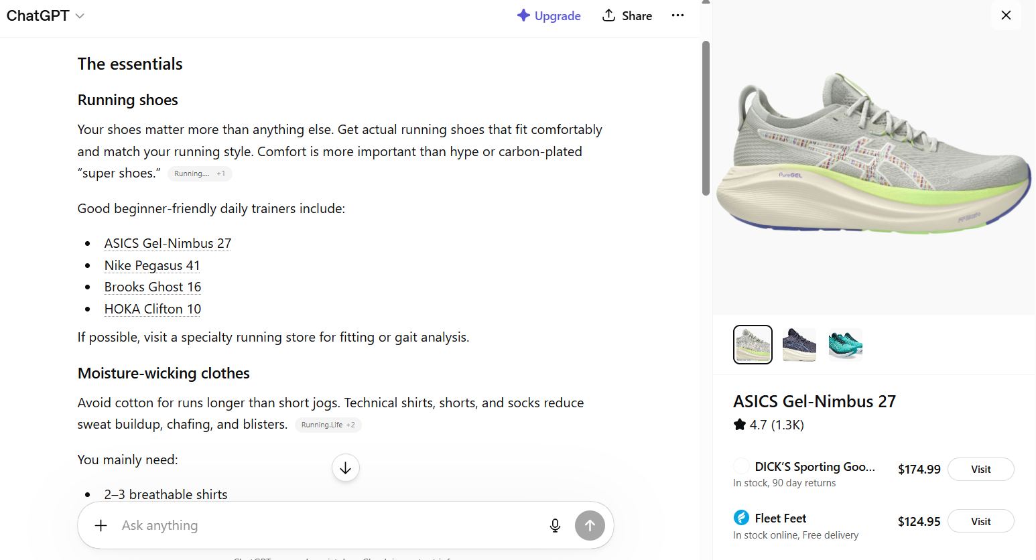Visit DICK'S Sporting Goods listing
The width and height of the screenshot is (1036, 560).
[980, 470]
